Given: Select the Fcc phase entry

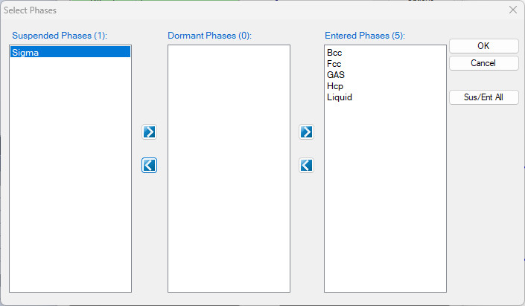Looking at the screenshot, I should point(334,64).
